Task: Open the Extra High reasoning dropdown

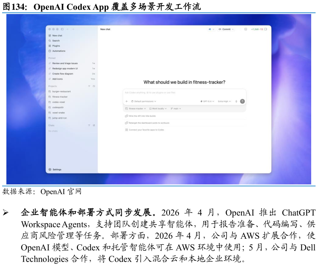Action: (224, 102)
